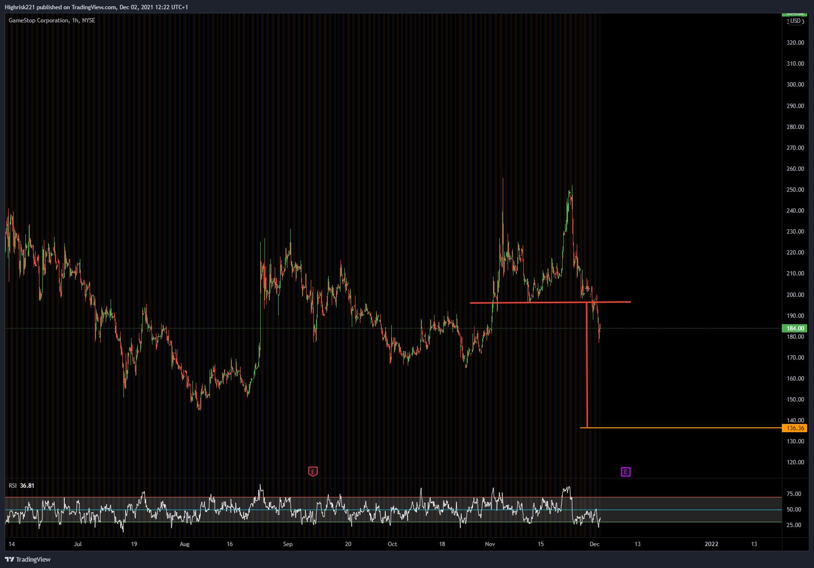The width and height of the screenshot is (814, 568).
Task: Click the Dec label on time axis
Action: click(x=594, y=544)
